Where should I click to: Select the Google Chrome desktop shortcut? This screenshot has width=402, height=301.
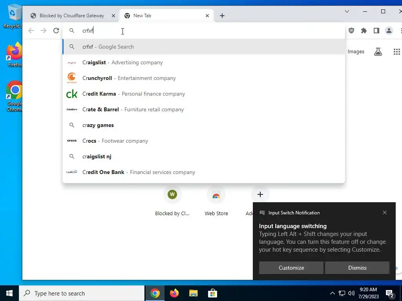[14, 96]
